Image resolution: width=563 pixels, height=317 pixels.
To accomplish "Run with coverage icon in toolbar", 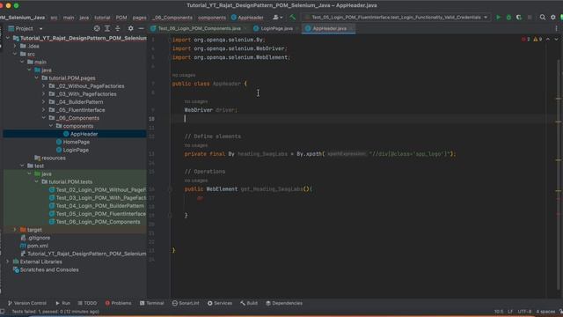I will click(519, 18).
